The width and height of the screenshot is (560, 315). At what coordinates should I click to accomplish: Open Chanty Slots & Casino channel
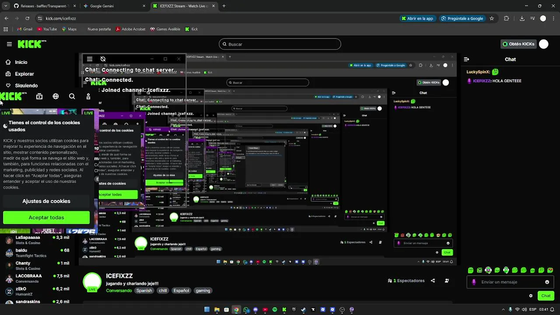pyautogui.click(x=37, y=266)
